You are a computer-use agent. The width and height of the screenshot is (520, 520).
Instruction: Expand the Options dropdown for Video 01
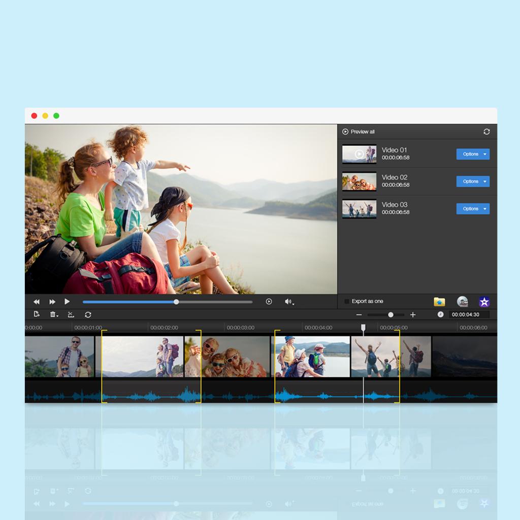click(x=485, y=154)
